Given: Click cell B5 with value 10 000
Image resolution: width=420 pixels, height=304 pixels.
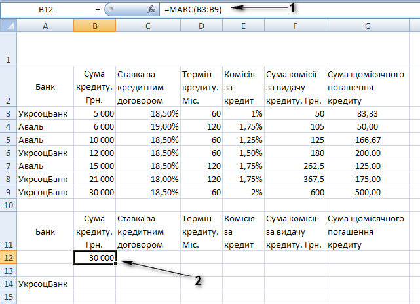Looking at the screenshot, I should coord(94,140).
